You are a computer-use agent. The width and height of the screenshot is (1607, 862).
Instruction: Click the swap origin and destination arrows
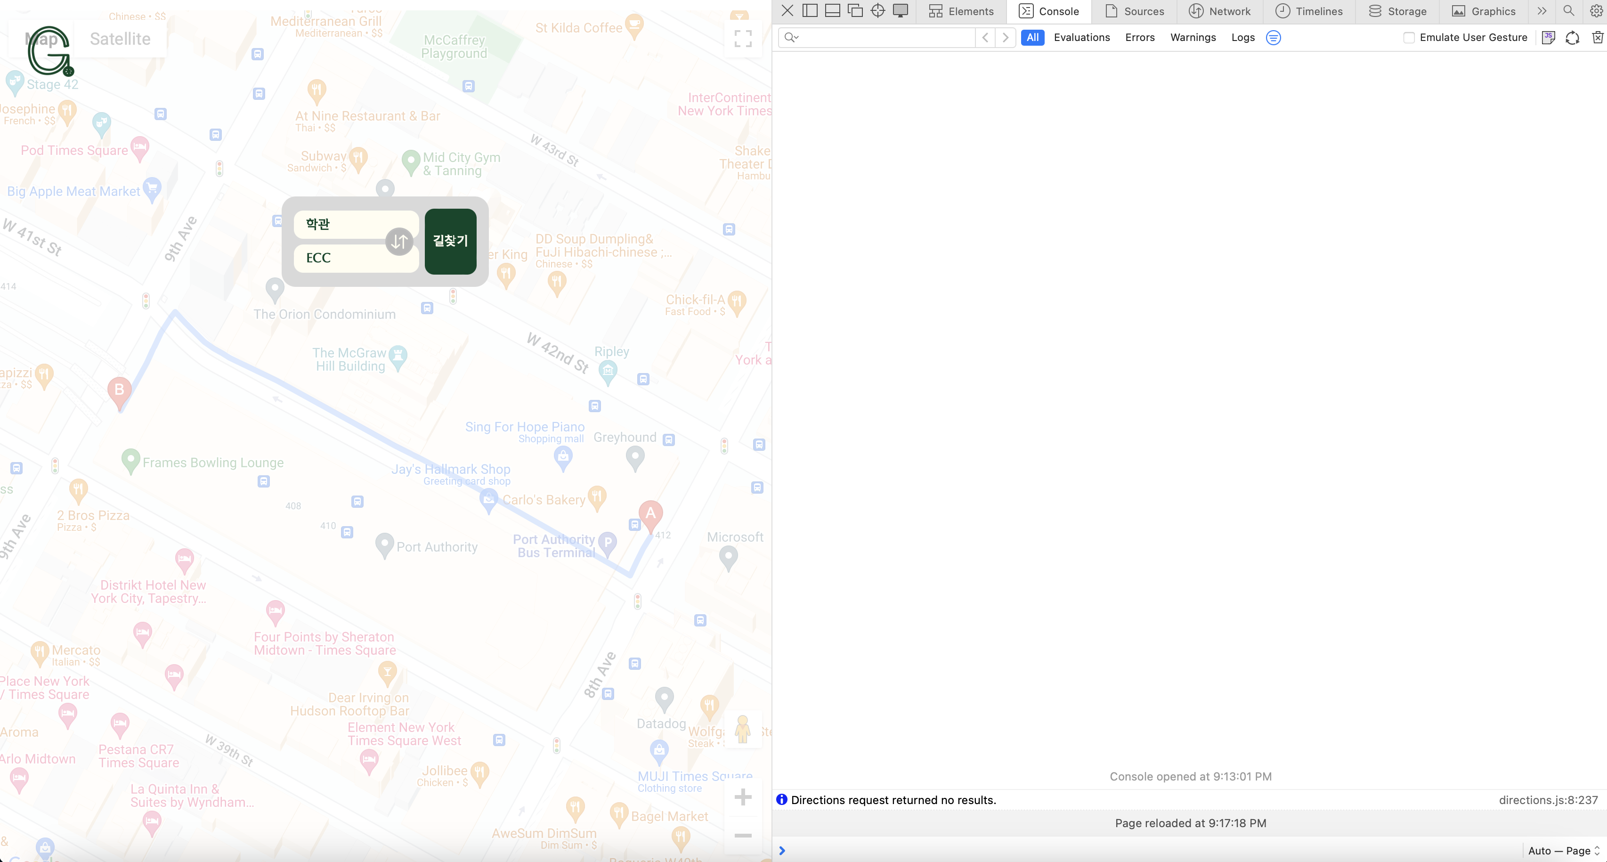(x=399, y=241)
